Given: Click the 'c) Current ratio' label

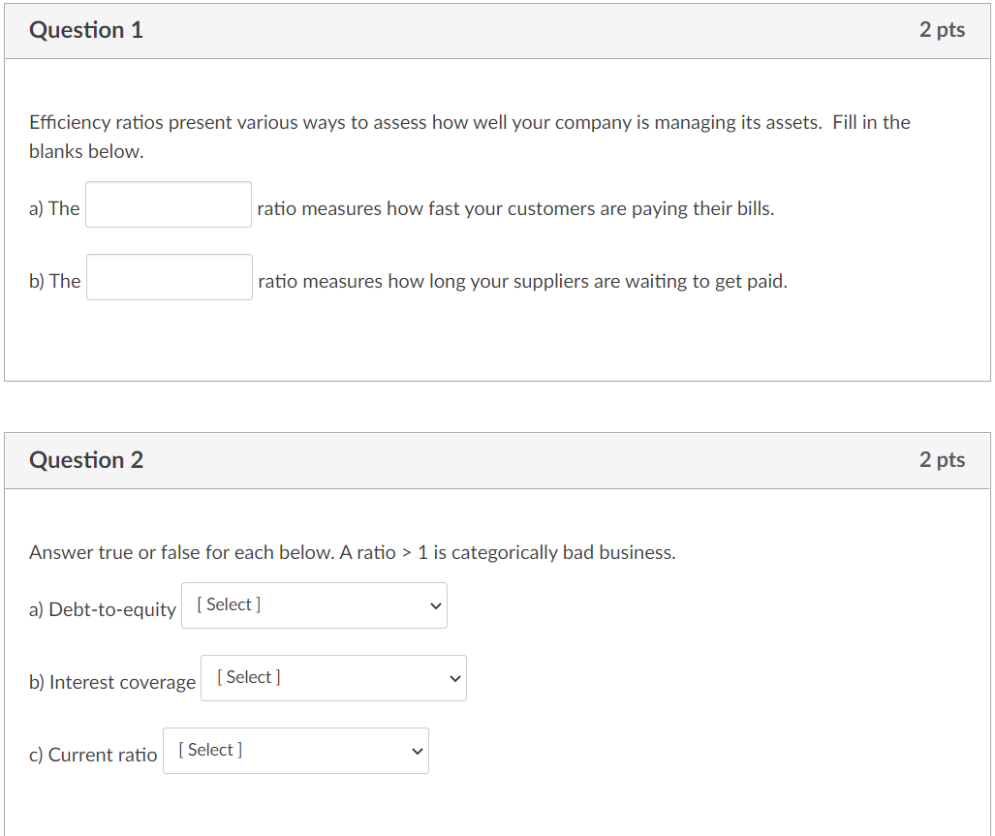Looking at the screenshot, I should point(93,755).
